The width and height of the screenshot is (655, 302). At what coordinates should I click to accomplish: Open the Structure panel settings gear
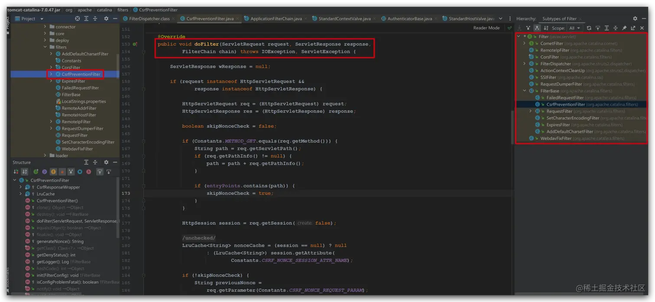tap(106, 162)
